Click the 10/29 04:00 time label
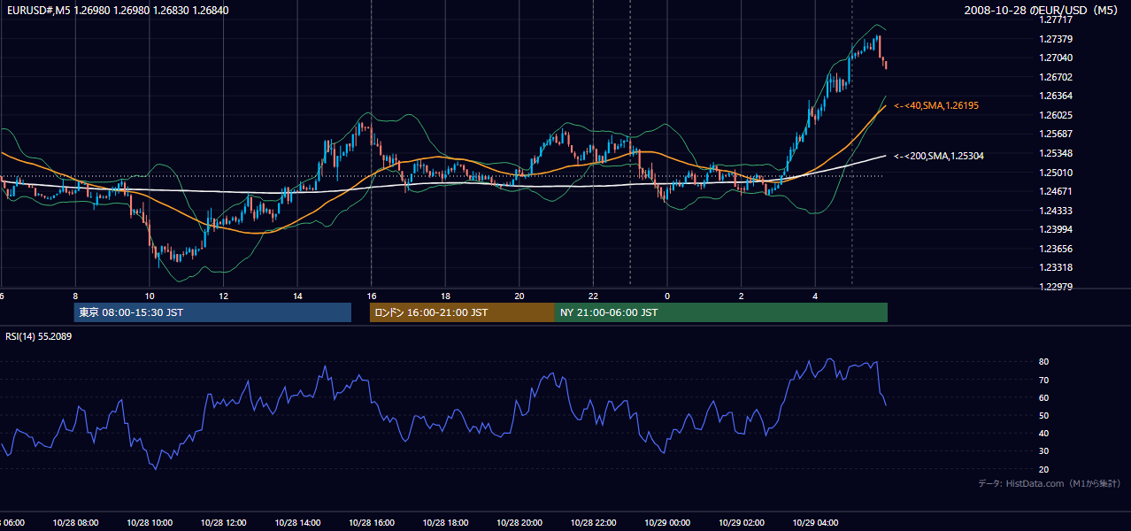This screenshot has width=1131, height=531. 815,523
